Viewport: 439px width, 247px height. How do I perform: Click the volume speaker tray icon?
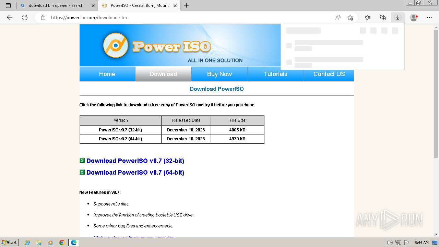[390, 243]
